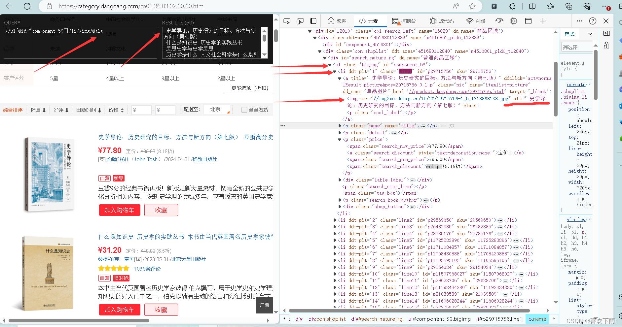
Task: Reload the page with refresh icon
Action: pos(27,6)
